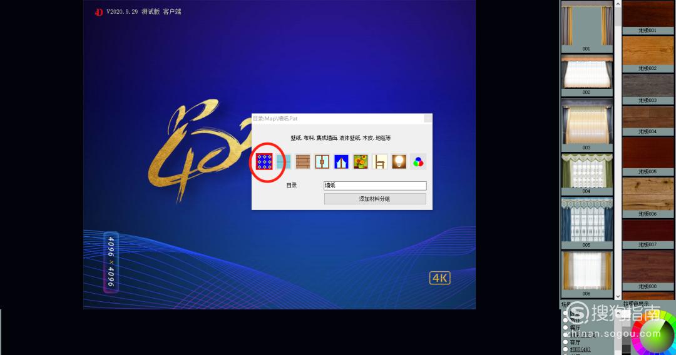Image resolution: width=676 pixels, height=355 pixels.
Task: Pick the chair furniture category icon
Action: point(380,162)
